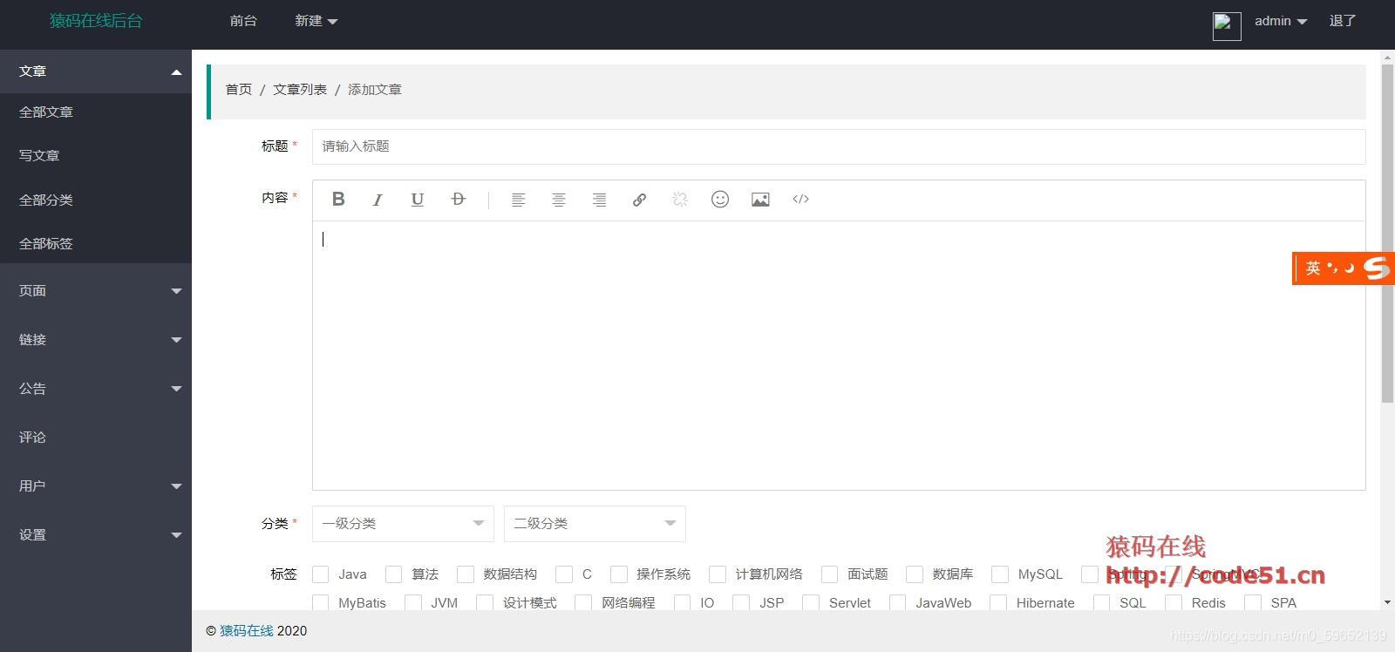Image resolution: width=1395 pixels, height=652 pixels.
Task: Apply italic formatting in the editor
Action: 378,200
